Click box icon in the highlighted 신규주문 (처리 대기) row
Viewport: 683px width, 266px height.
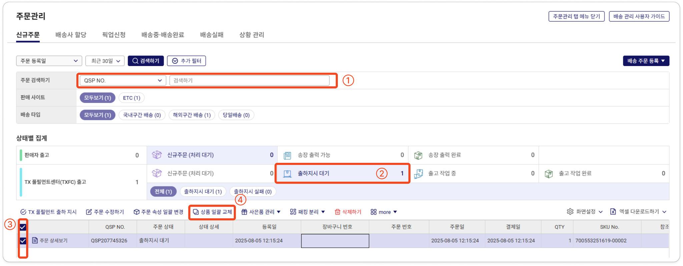156,155
